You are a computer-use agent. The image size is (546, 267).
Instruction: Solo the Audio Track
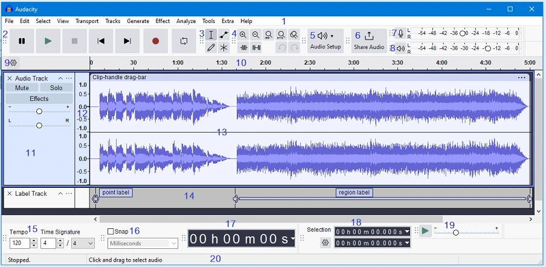pyautogui.click(x=56, y=88)
